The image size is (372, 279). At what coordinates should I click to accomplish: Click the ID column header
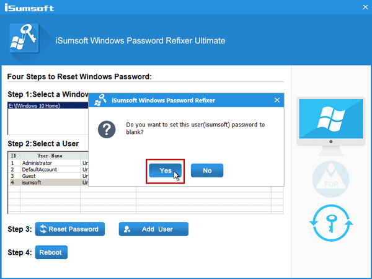(14, 156)
